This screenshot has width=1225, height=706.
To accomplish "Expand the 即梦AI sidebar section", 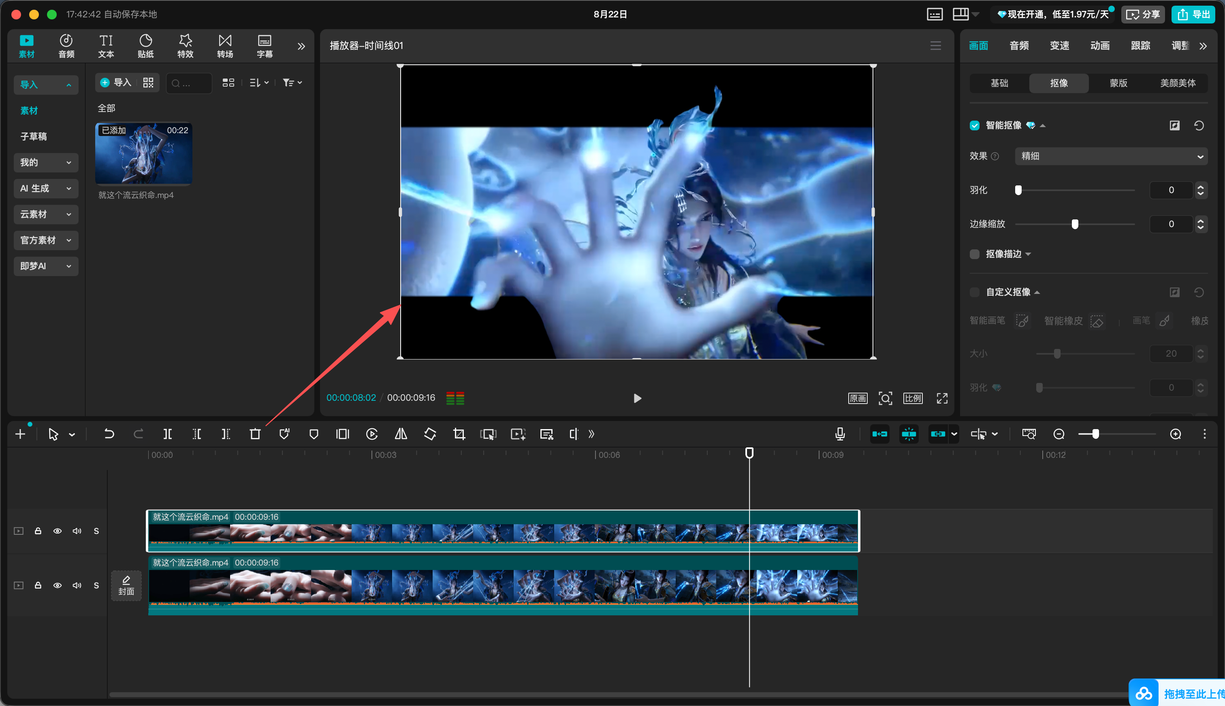I will 46,266.
